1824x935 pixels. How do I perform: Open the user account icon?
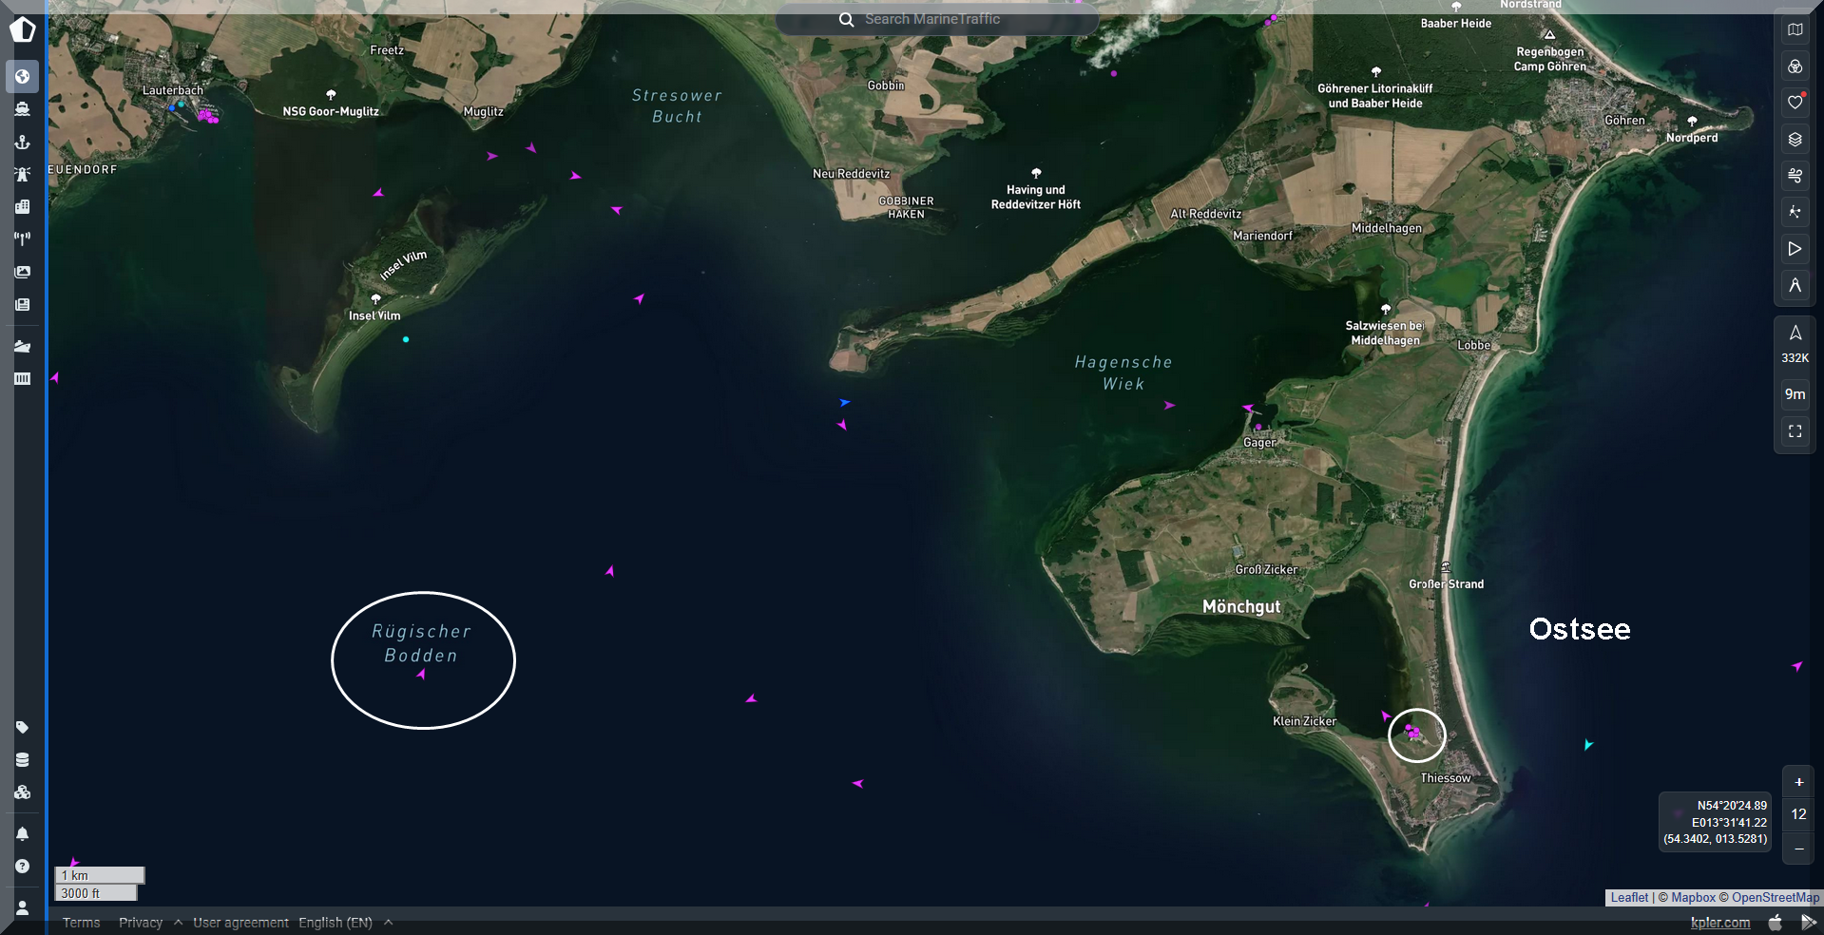tap(23, 907)
